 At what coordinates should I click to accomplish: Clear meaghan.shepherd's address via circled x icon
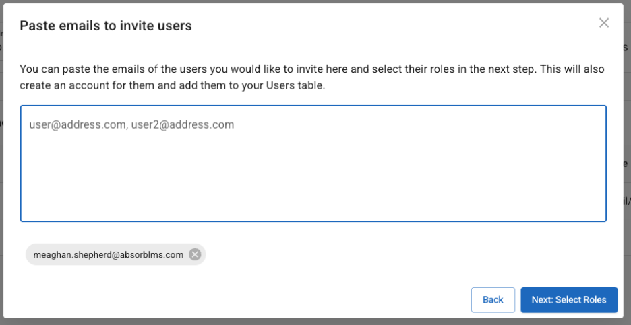coord(195,254)
